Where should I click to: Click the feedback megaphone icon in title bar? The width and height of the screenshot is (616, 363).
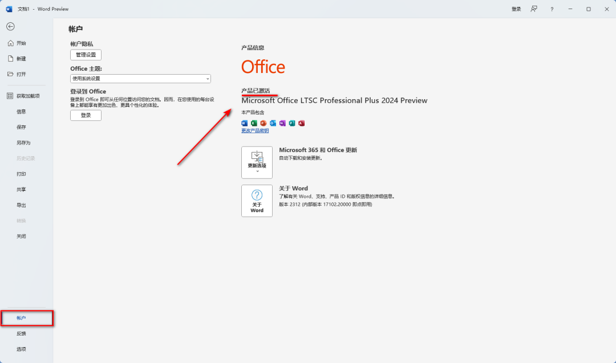[534, 9]
